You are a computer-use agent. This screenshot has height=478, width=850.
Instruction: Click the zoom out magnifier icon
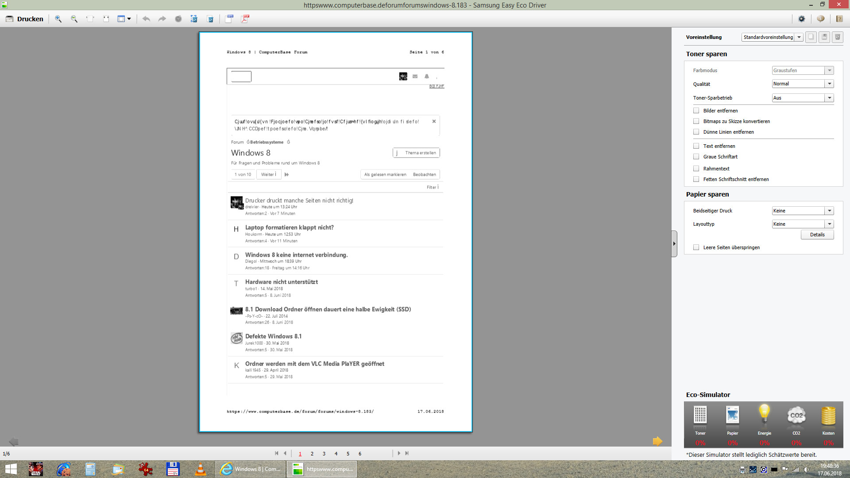tap(74, 19)
